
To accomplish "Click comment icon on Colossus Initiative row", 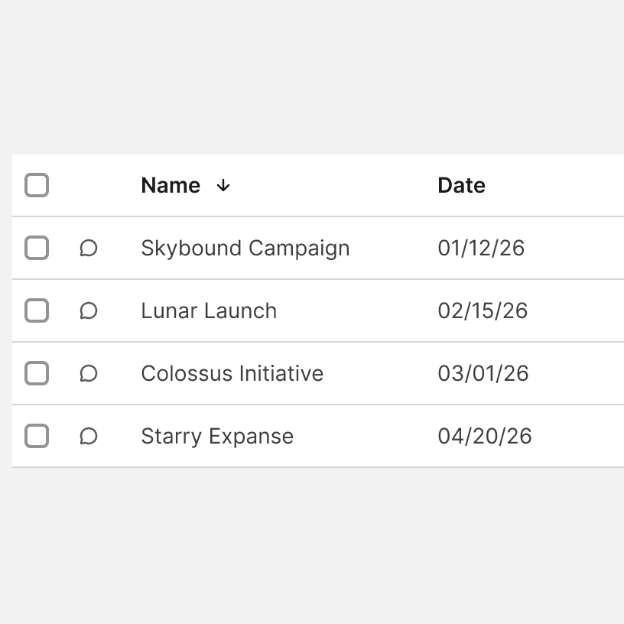I will click(89, 373).
